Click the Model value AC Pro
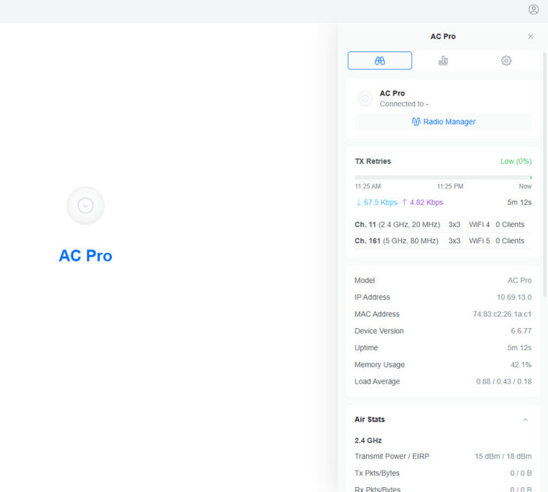Viewport: 548px width, 492px height. tap(519, 280)
